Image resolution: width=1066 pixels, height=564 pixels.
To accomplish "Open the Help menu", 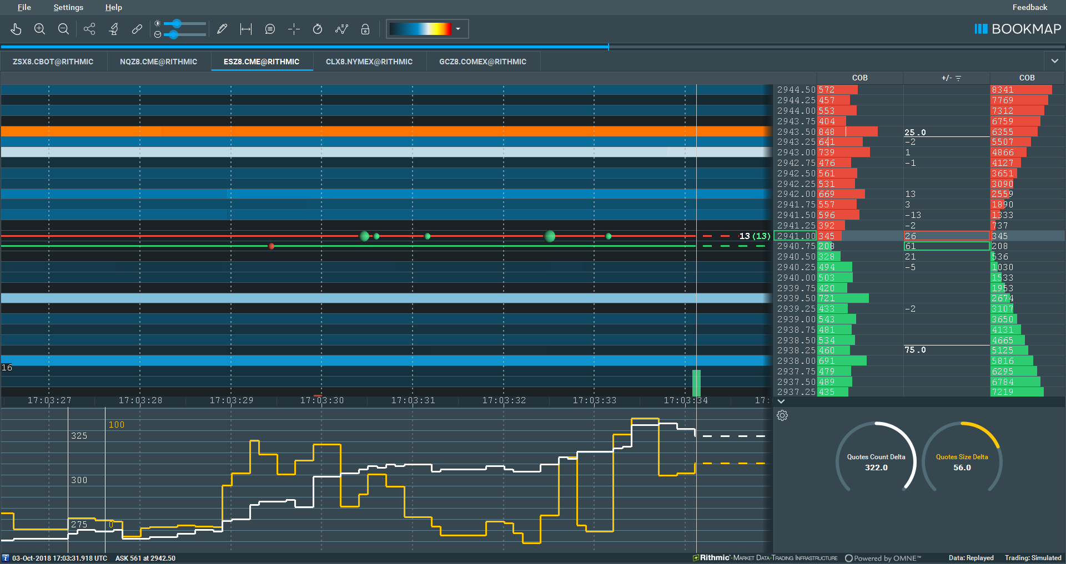I will coord(113,7).
